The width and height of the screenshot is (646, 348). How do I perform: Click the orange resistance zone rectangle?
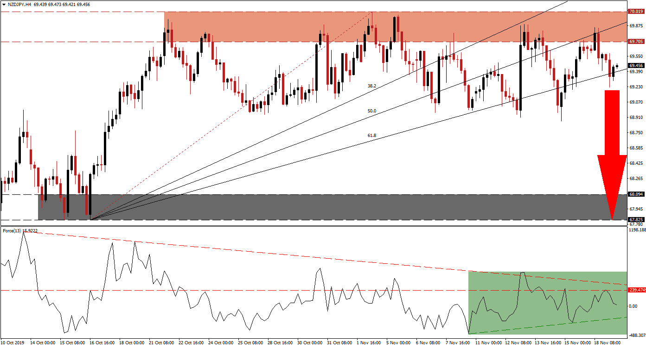[x=278, y=26]
